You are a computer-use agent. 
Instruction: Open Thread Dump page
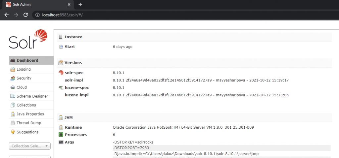[x=31, y=123]
